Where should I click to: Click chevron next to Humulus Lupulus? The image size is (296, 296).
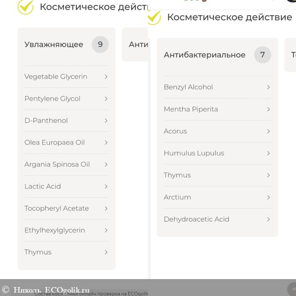268,153
